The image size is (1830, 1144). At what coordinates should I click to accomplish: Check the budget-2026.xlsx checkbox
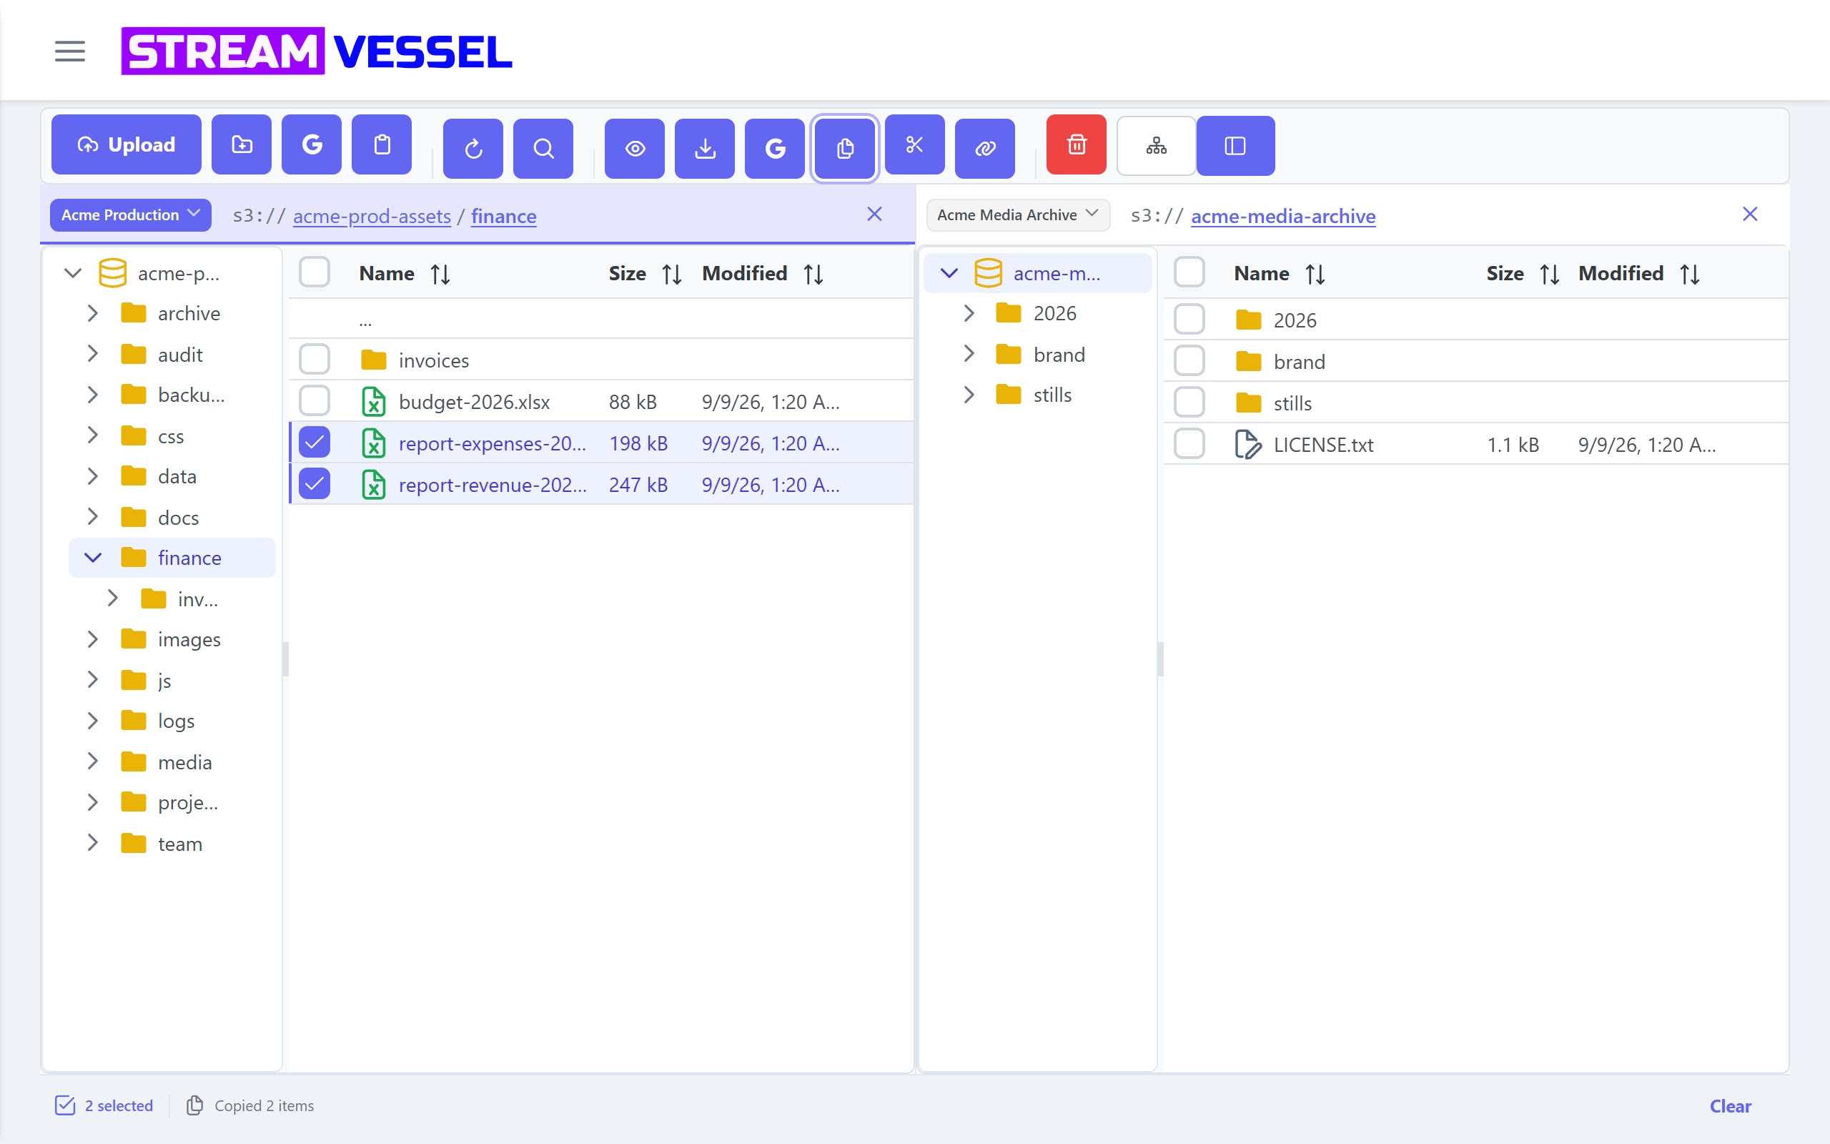coord(315,401)
